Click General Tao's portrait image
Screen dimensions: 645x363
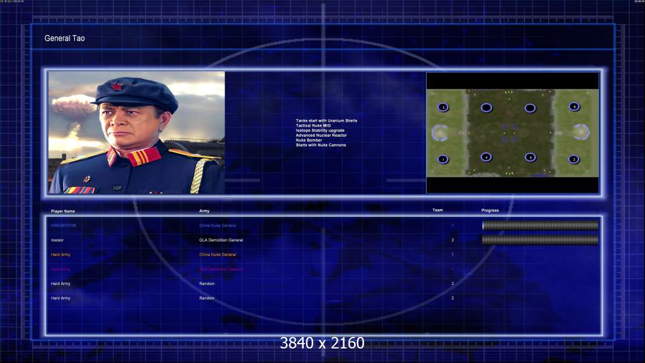(x=137, y=132)
